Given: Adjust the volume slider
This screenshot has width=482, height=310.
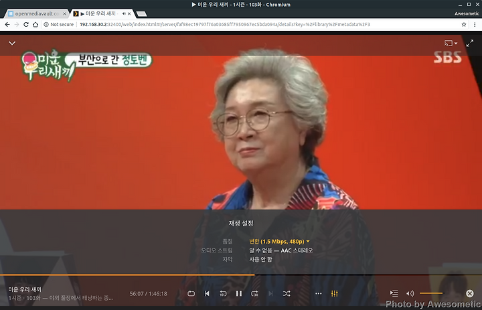Looking at the screenshot, I should point(431,293).
